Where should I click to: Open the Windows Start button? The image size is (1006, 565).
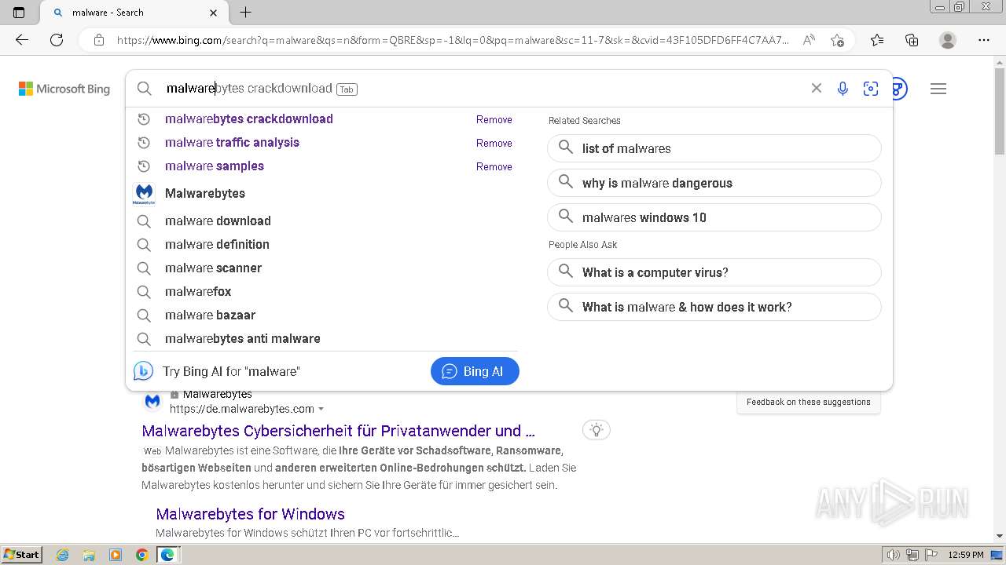click(x=21, y=555)
